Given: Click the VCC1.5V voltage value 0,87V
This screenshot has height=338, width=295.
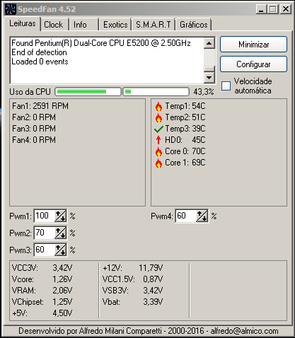Looking at the screenshot, I should (153, 279).
